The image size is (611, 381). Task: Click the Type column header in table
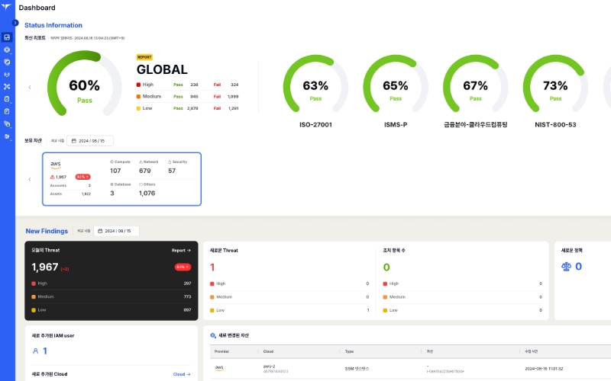pyautogui.click(x=349, y=351)
